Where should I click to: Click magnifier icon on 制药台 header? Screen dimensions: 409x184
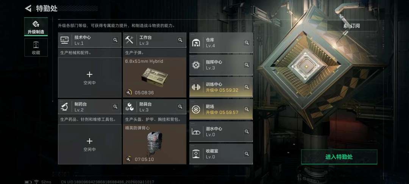(115, 107)
